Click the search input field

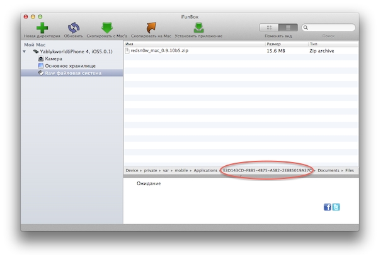(328, 28)
